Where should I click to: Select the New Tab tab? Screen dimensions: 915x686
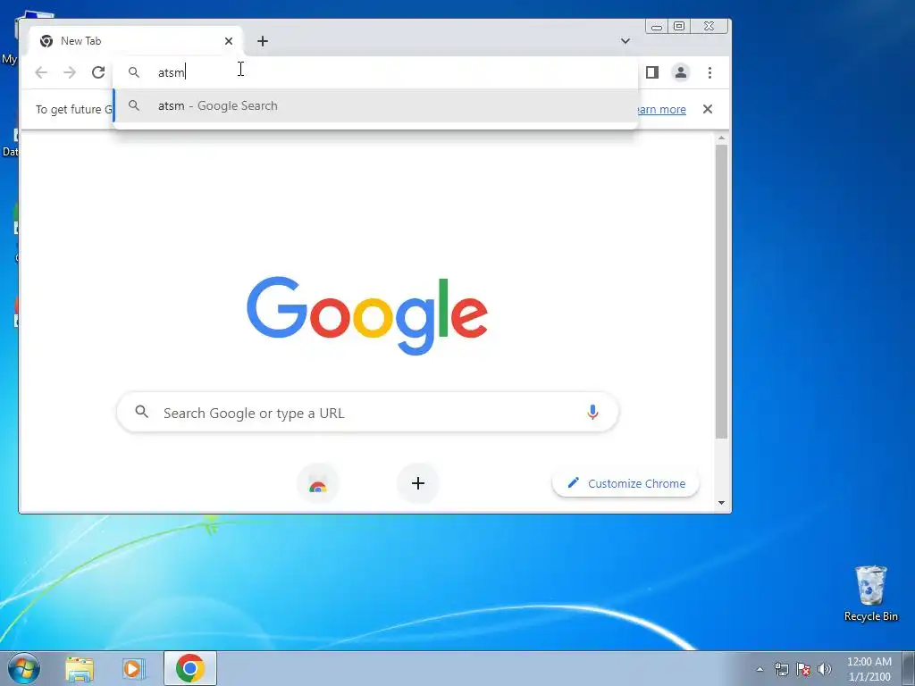(136, 41)
